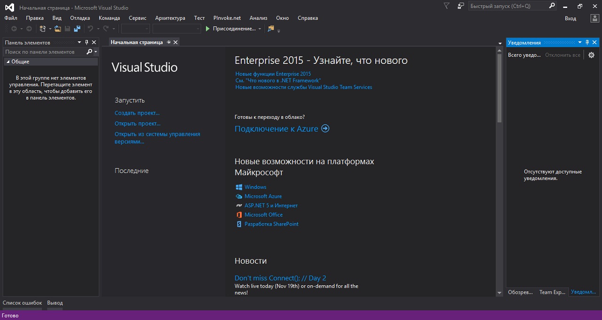Switch to the Team Explorer tab
Image resolution: width=602 pixels, height=320 pixels.
click(x=552, y=292)
